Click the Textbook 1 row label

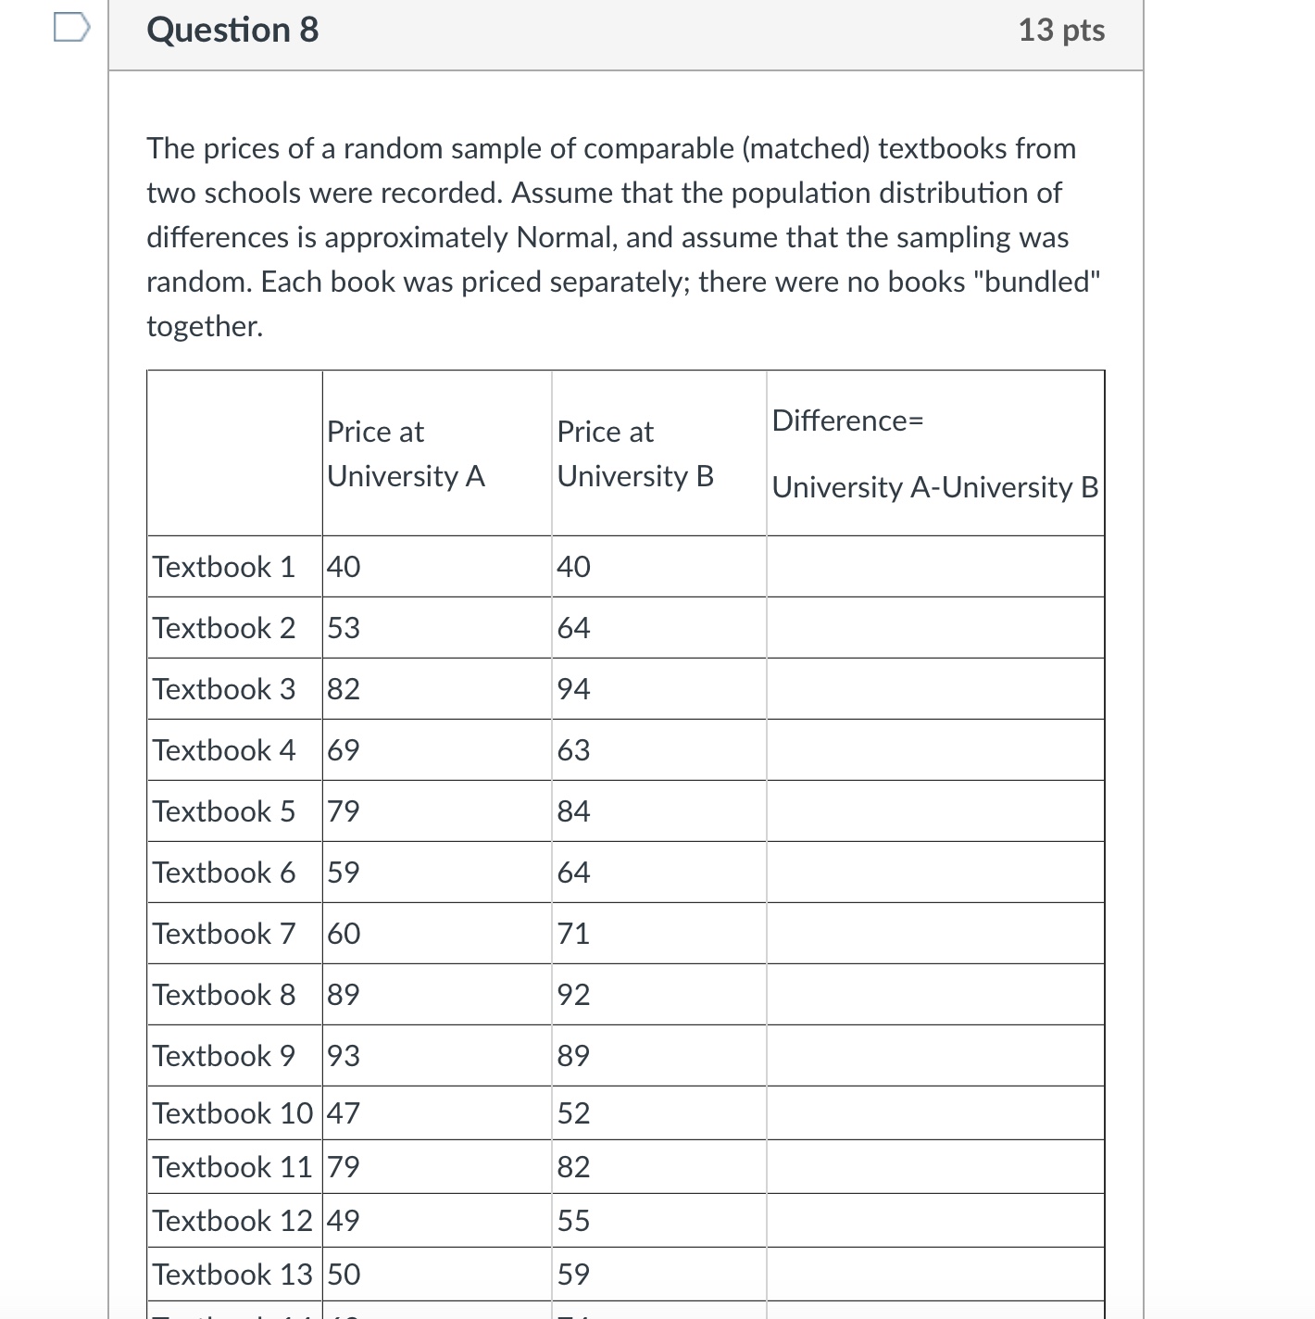click(224, 566)
